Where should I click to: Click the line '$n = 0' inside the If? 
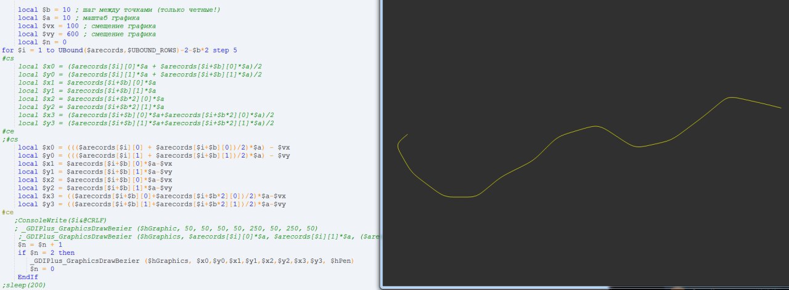point(43,269)
